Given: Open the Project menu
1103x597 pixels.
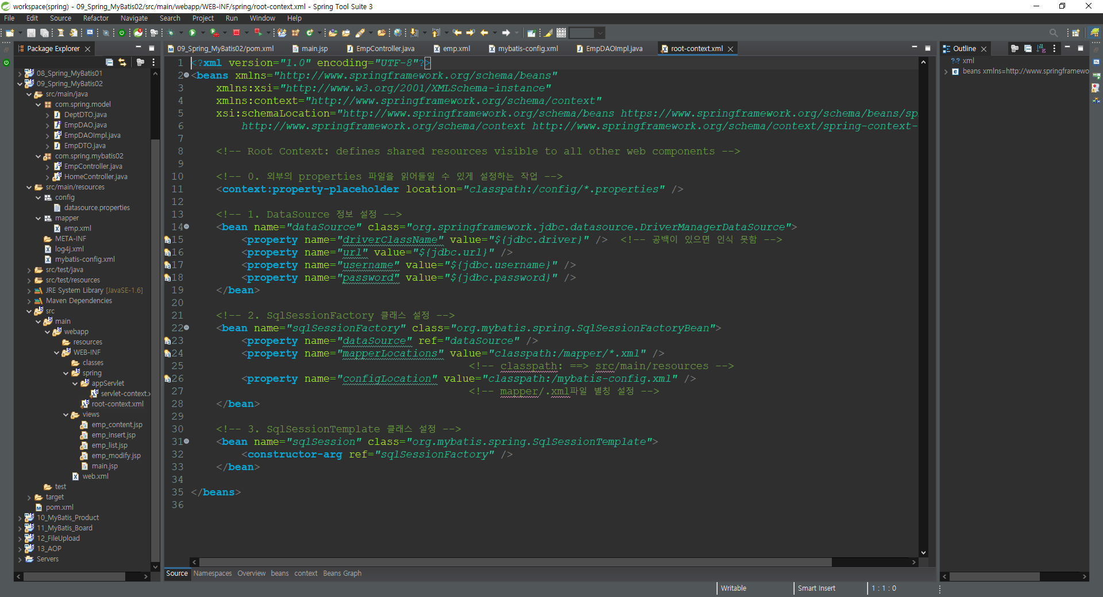Looking at the screenshot, I should click(x=203, y=18).
